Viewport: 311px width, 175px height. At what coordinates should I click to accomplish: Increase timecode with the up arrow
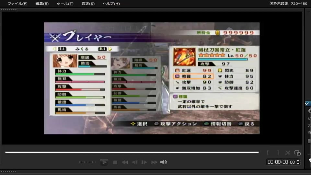(298, 161)
